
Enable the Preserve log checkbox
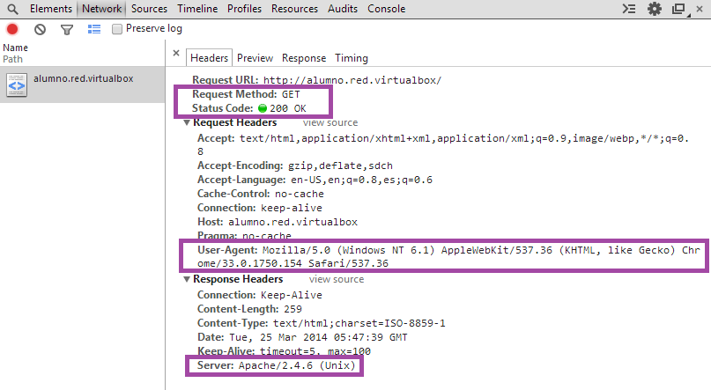point(118,29)
